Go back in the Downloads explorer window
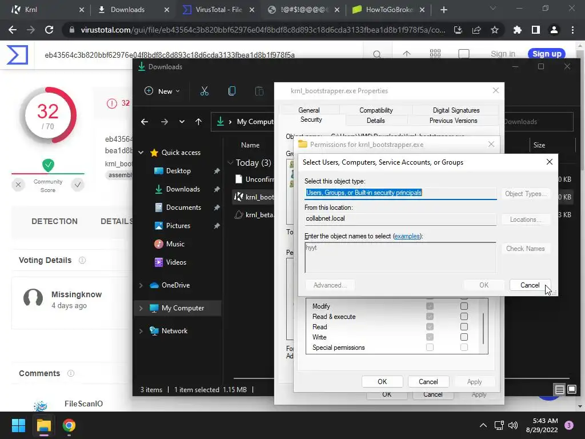Screen dimensions: 585x439 [x=145, y=122]
